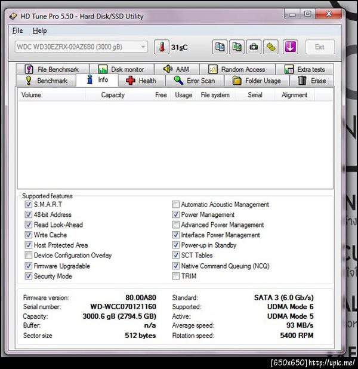Viewport: 358px width, 369px height.
Task: Toggle the SCT Tables checkbox
Action: 175,255
